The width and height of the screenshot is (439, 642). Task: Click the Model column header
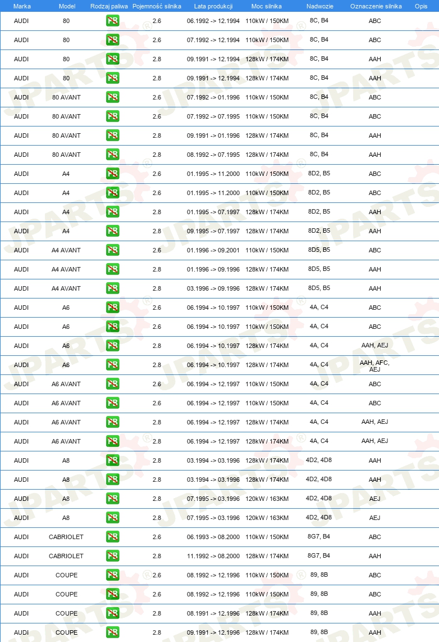pyautogui.click(x=67, y=6)
